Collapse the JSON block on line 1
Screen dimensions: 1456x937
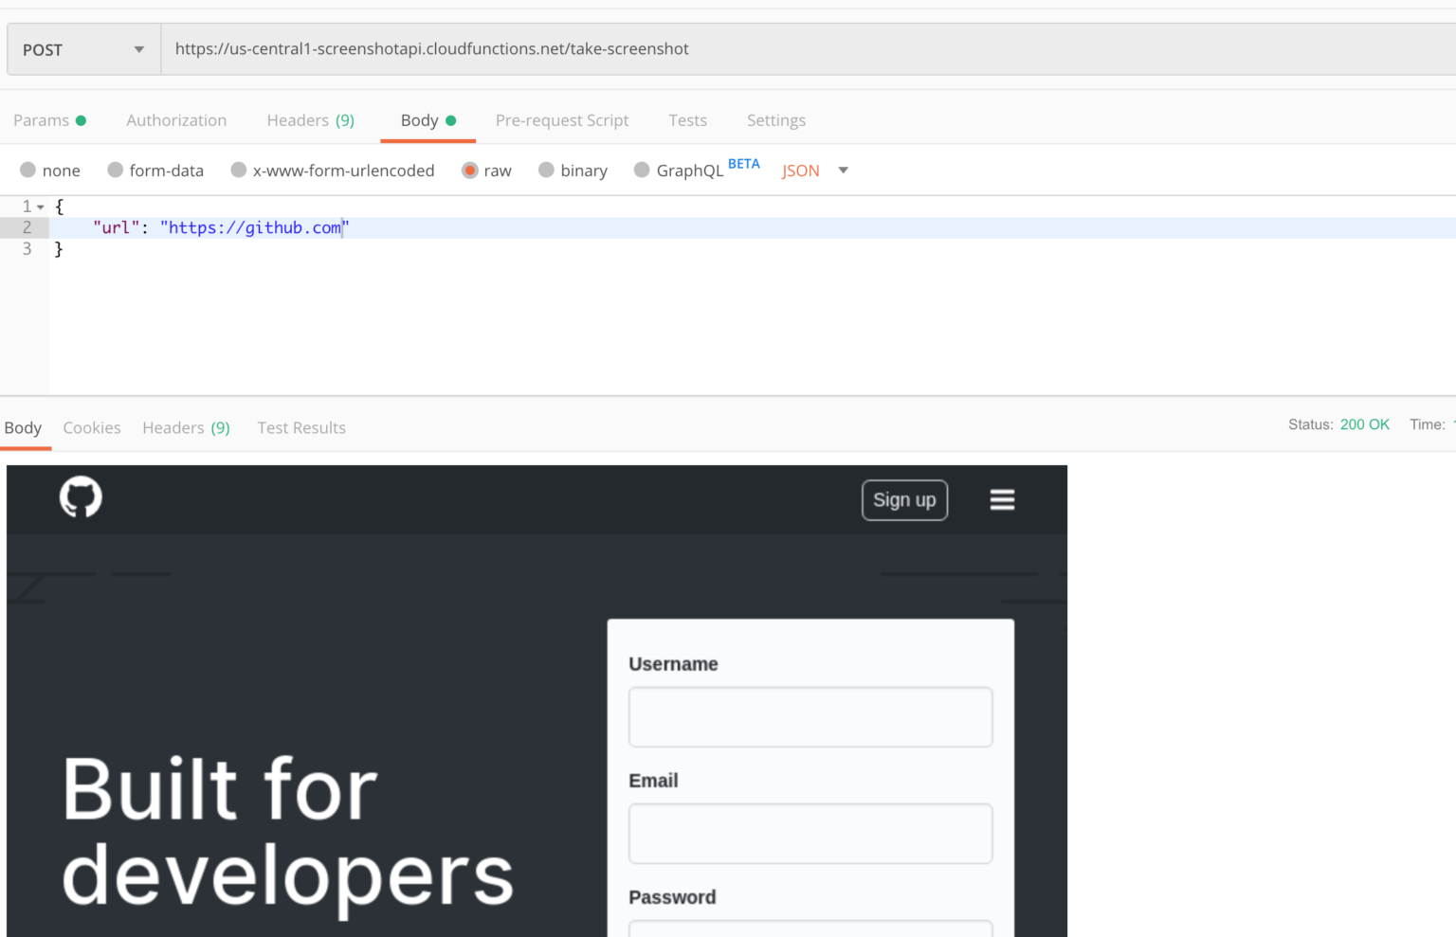pos(40,206)
